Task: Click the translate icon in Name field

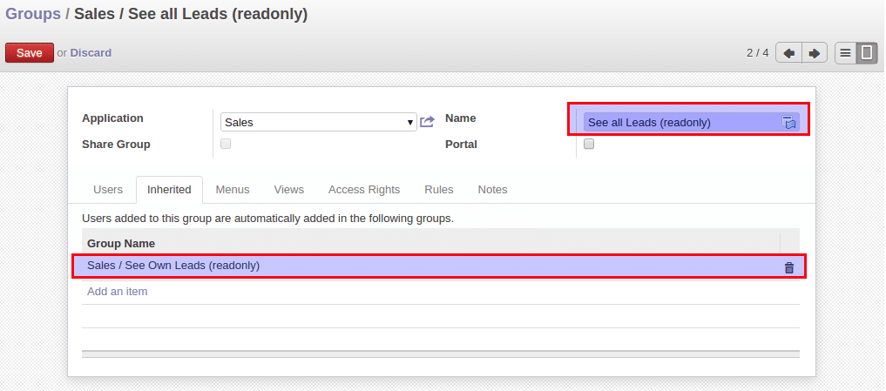Action: pos(788,122)
